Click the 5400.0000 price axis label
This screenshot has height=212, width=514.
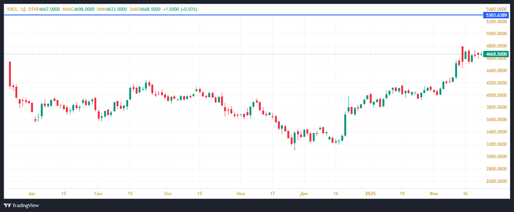497,9
